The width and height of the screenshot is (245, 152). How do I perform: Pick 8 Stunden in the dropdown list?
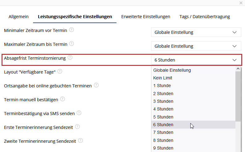tap(193, 140)
